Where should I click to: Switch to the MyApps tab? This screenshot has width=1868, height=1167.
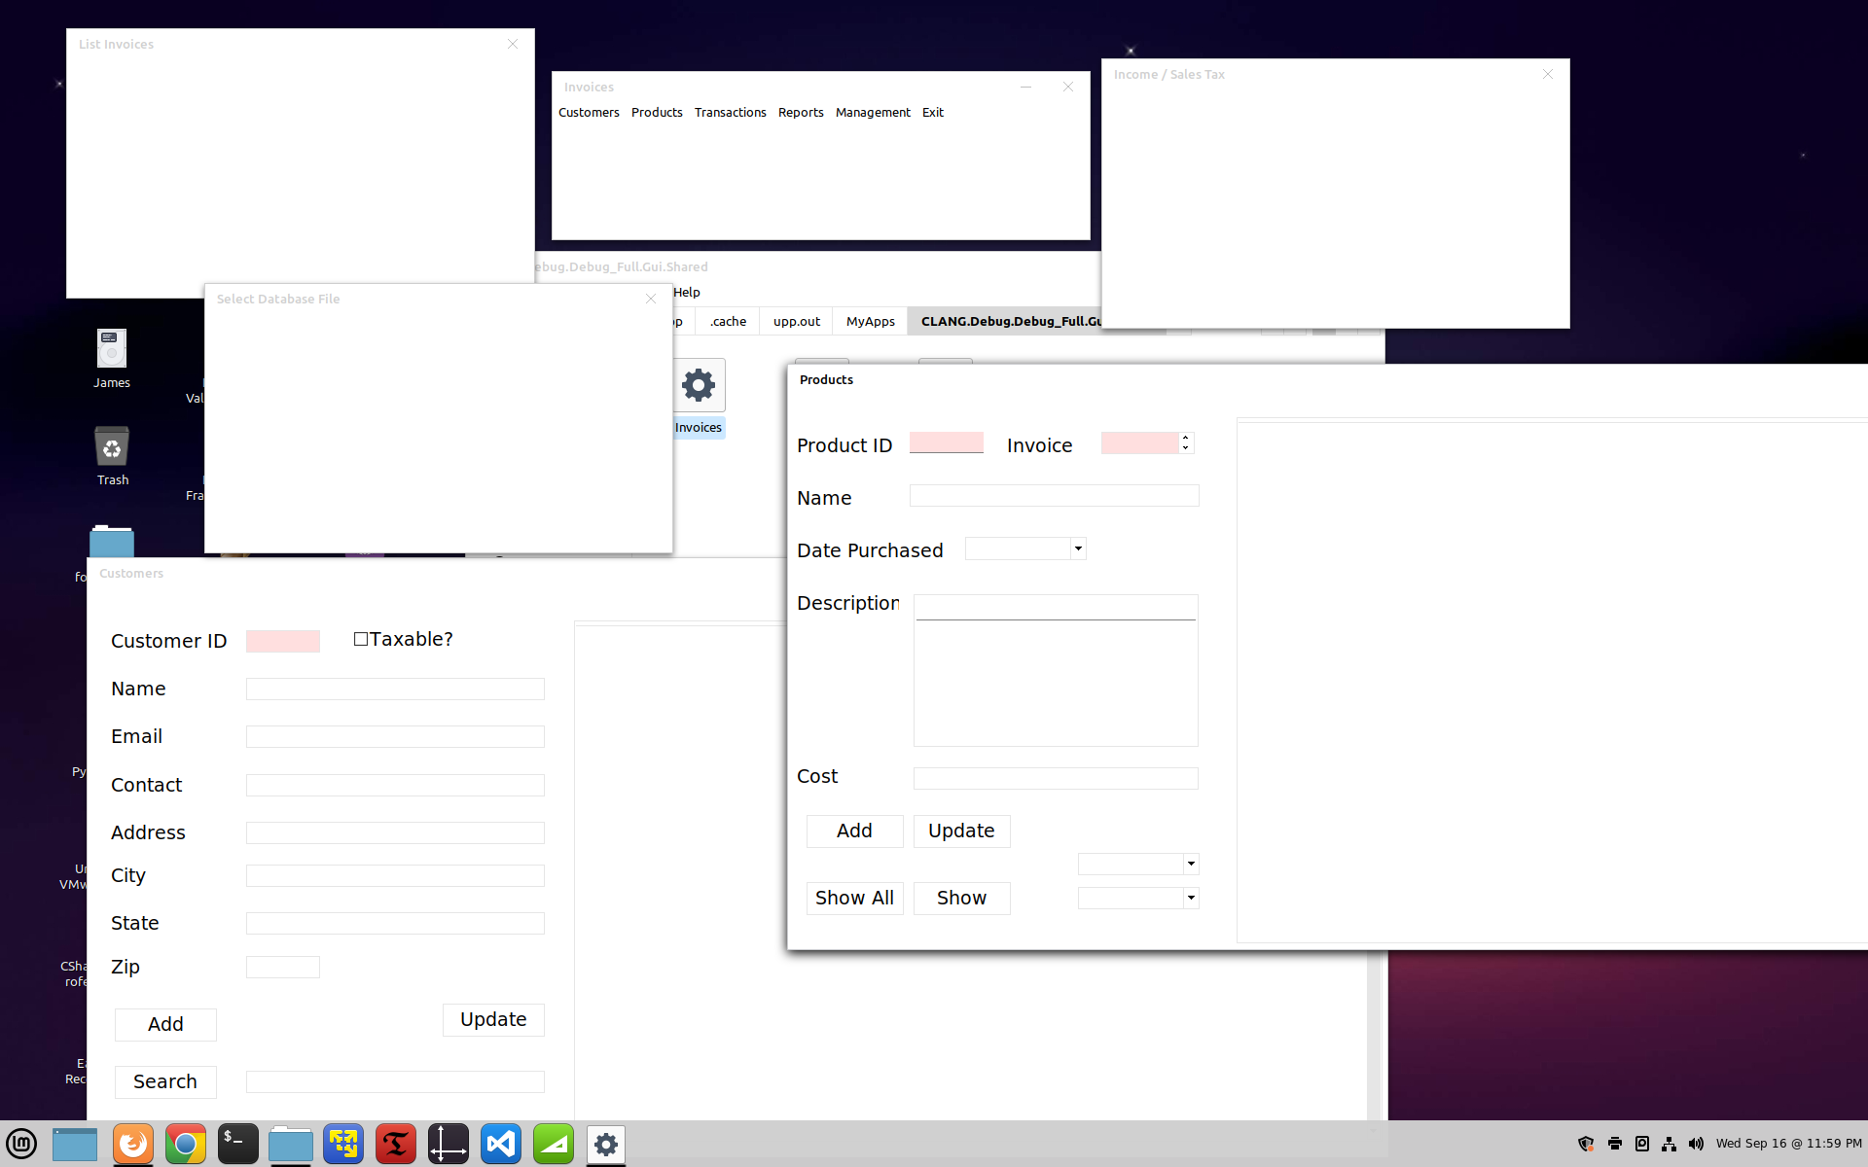coord(870,322)
